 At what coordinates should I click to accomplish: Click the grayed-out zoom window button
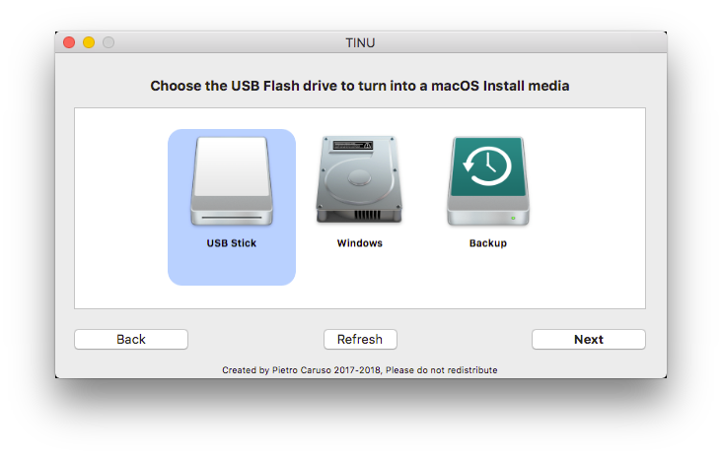tap(108, 42)
